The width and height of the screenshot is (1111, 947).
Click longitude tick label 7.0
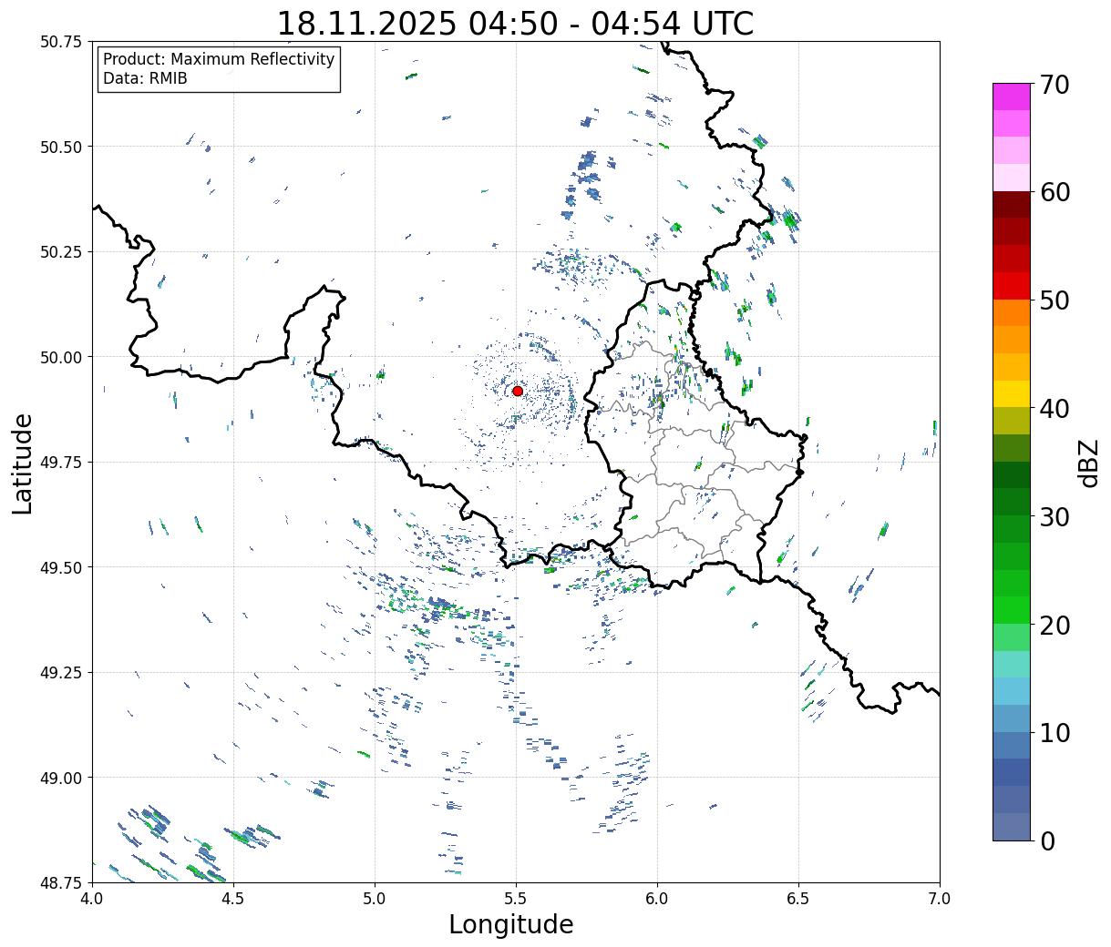click(x=940, y=899)
